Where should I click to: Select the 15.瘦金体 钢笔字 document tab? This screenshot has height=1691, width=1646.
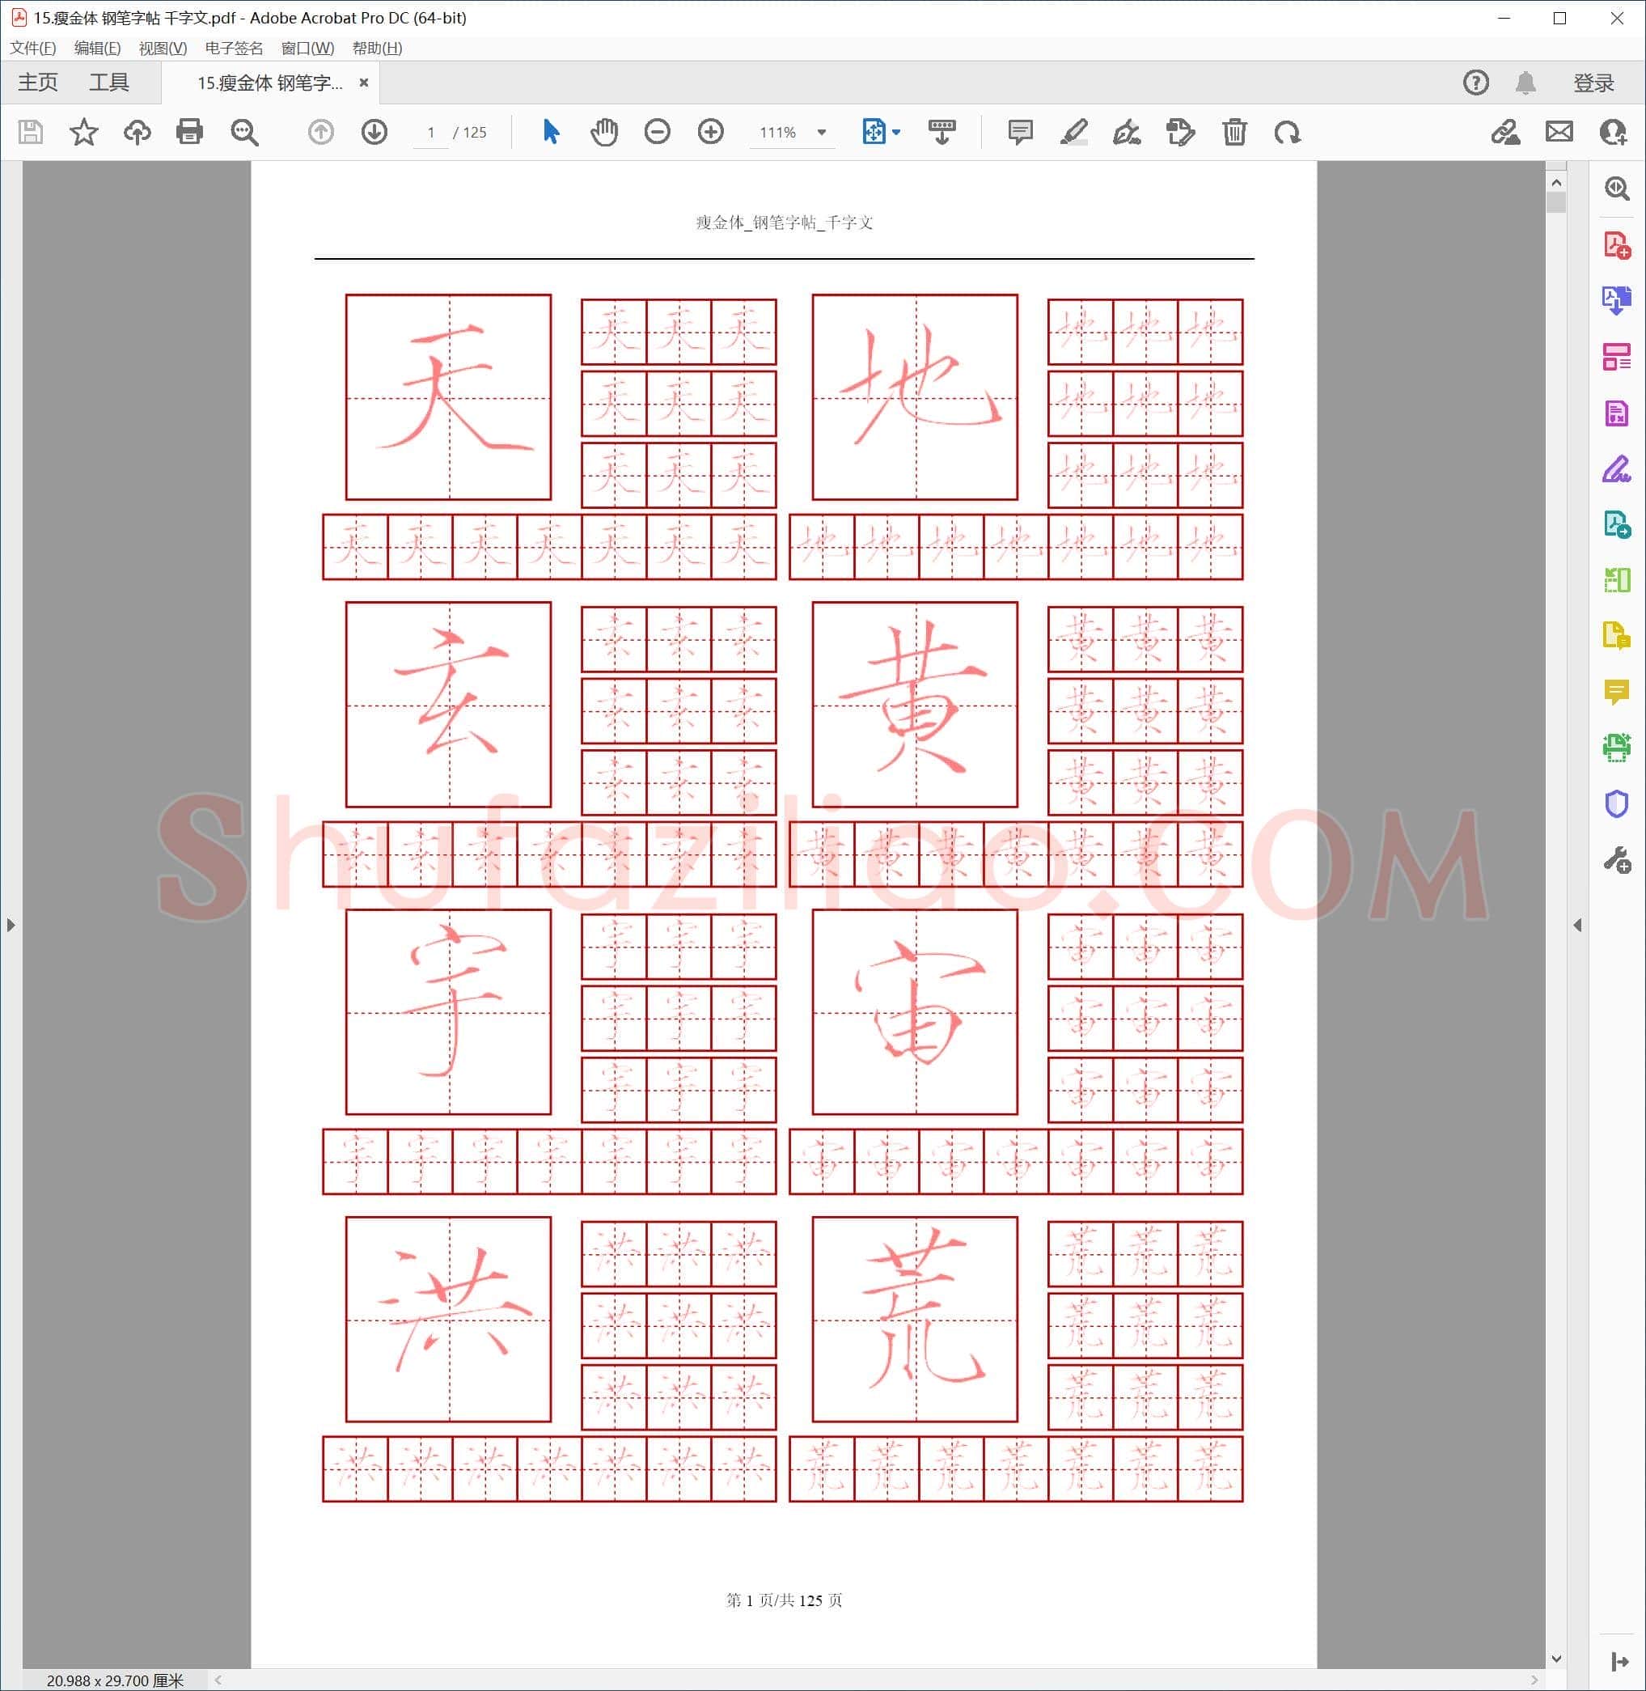pos(269,83)
